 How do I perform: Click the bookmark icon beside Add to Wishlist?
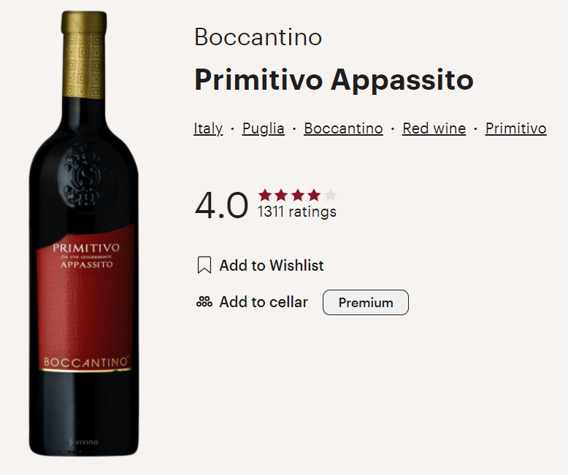(204, 266)
